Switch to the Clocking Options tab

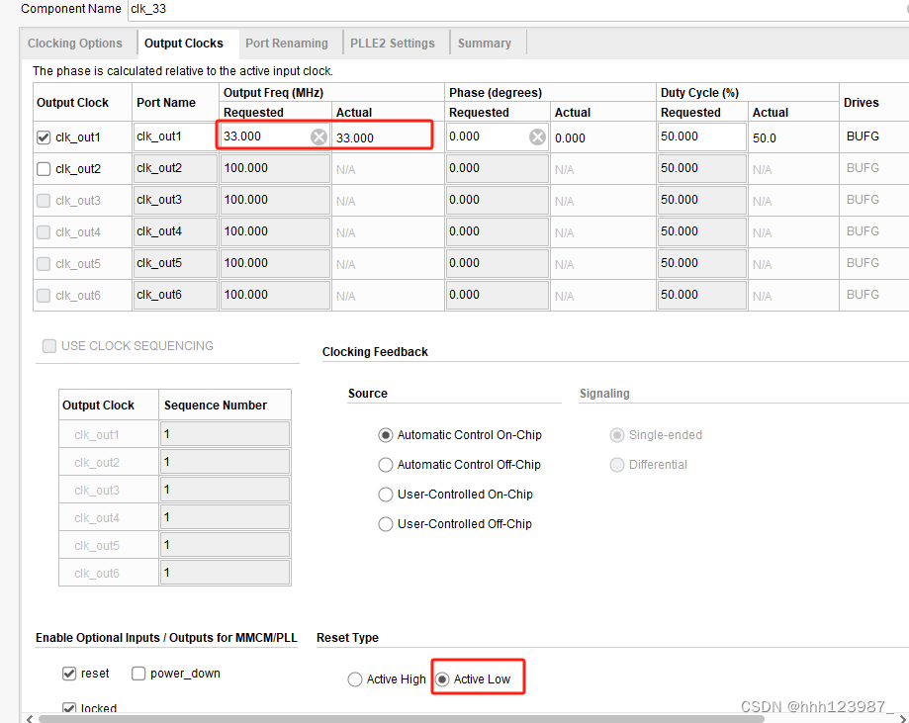click(75, 44)
